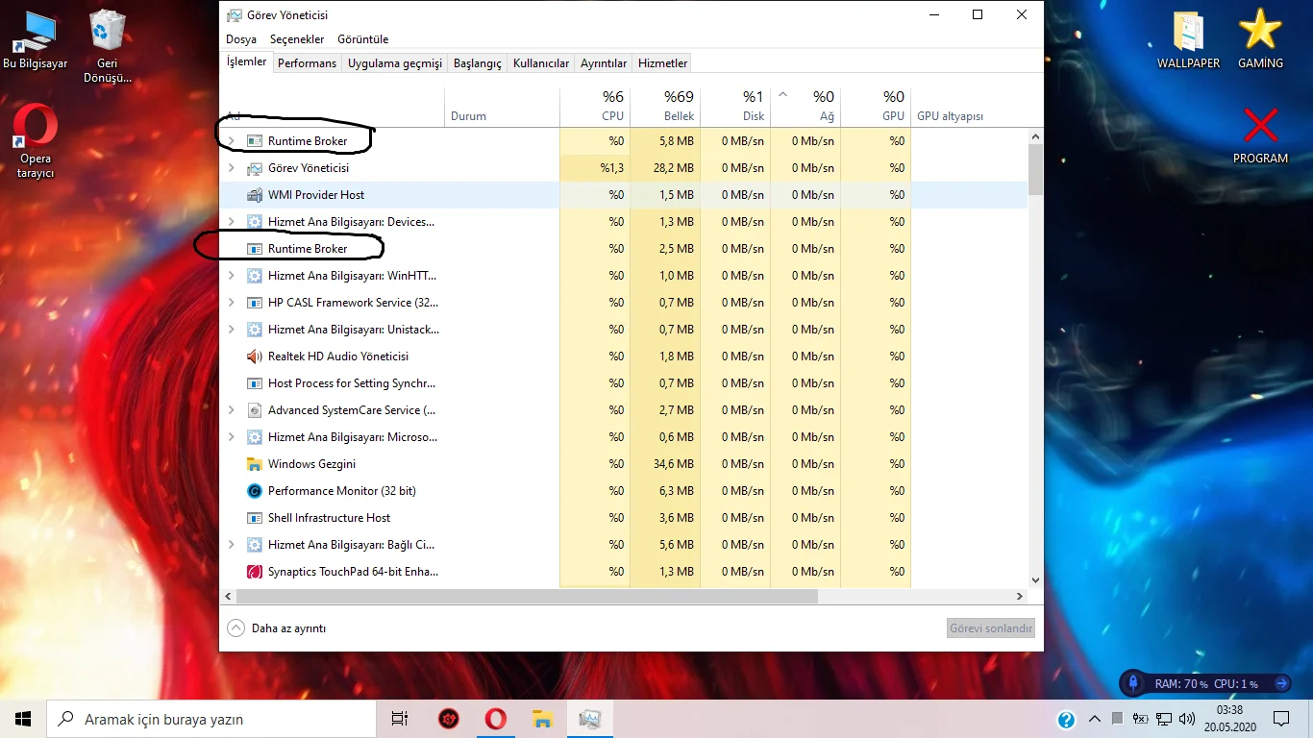Viewport: 1313px width, 738px height.
Task: Expand Hizmet Ana Bilgisayarı: Microso... row
Action: coord(231,437)
